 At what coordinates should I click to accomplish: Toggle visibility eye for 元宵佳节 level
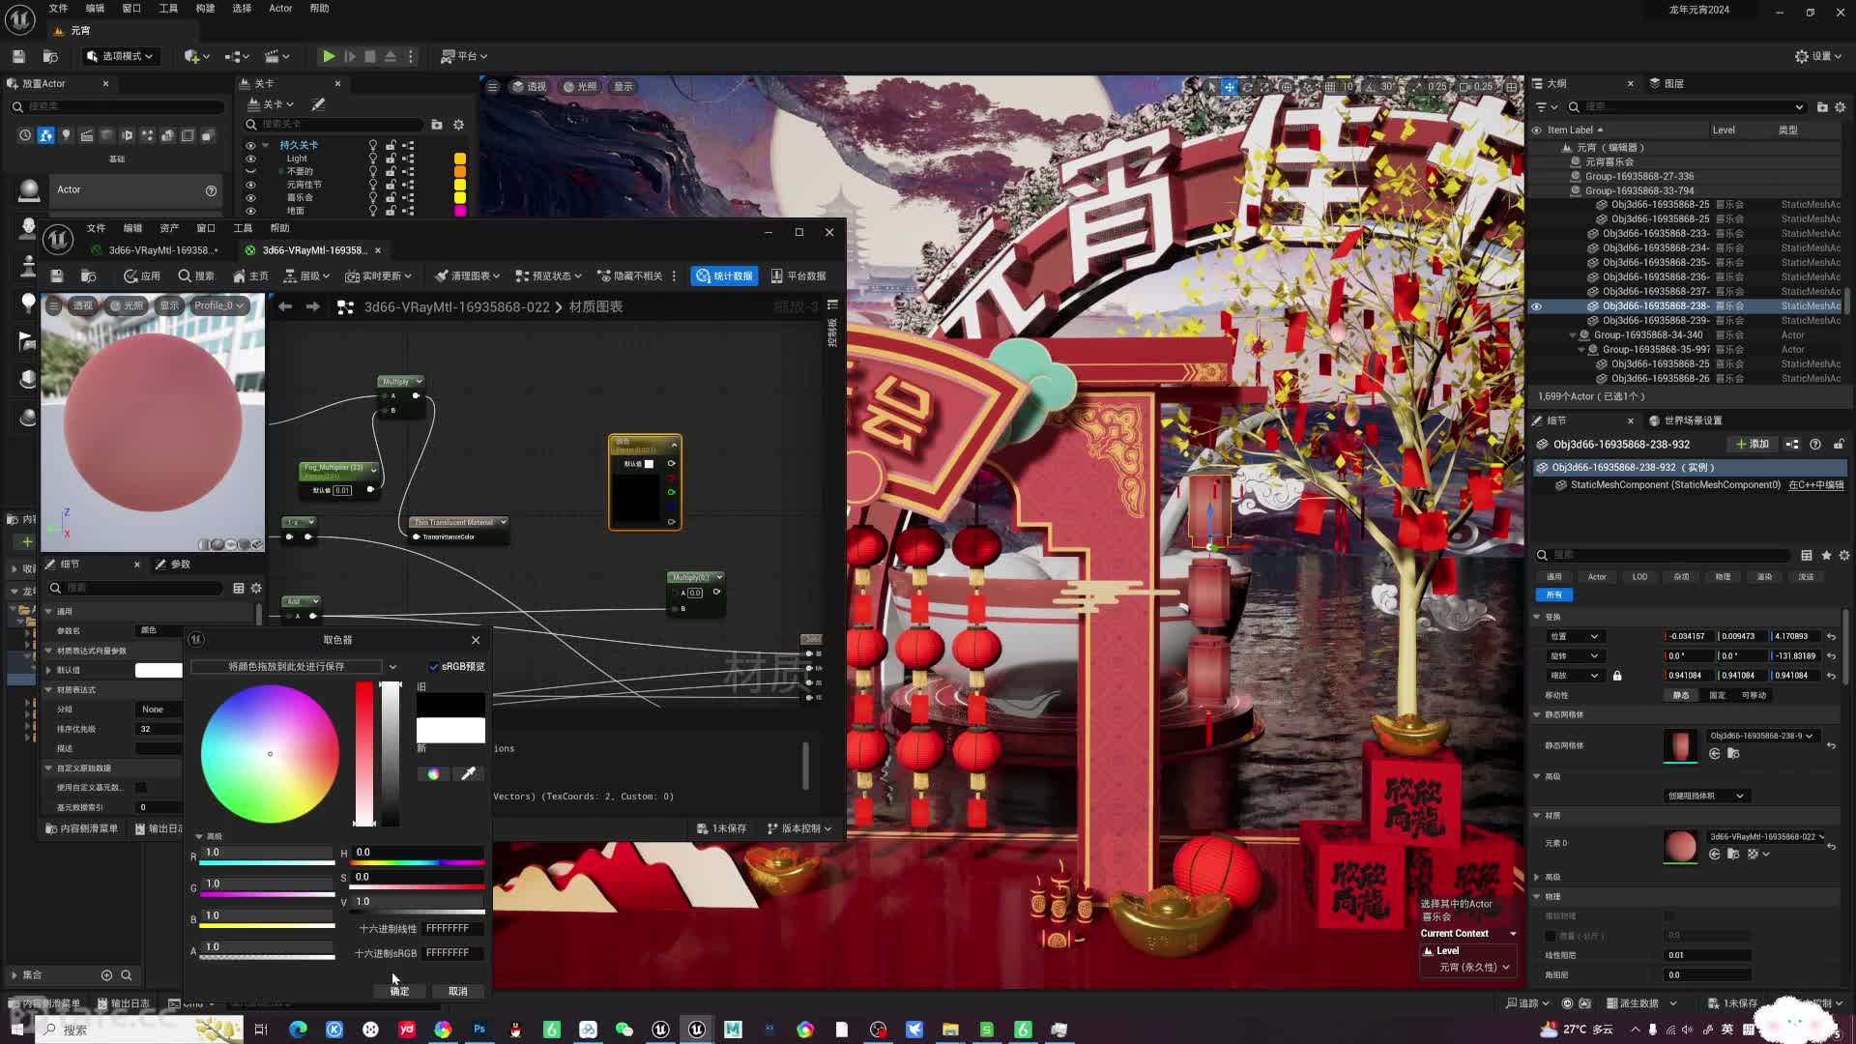point(250,185)
